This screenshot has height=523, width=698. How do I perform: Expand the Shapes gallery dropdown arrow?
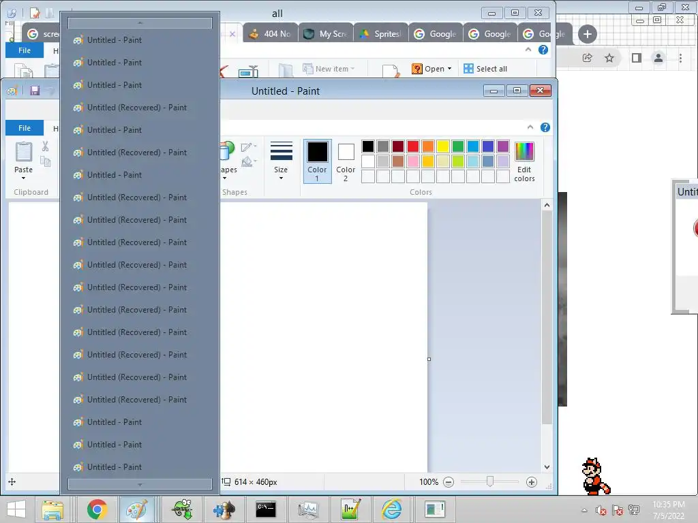[225, 178]
